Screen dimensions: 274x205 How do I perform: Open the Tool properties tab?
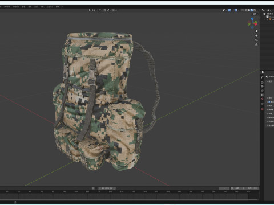coord(262,77)
